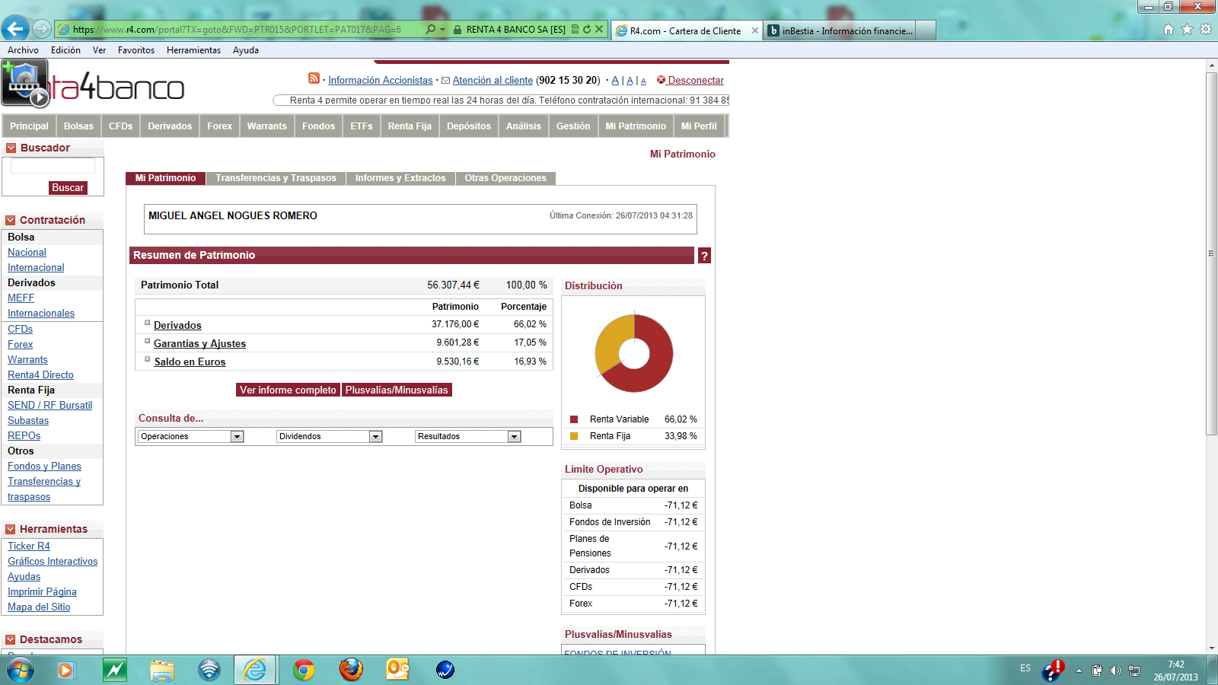
Task: Refresh the page with reload icon
Action: (587, 30)
